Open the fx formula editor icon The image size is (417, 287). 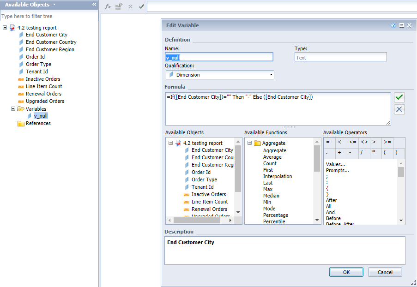tap(108, 6)
